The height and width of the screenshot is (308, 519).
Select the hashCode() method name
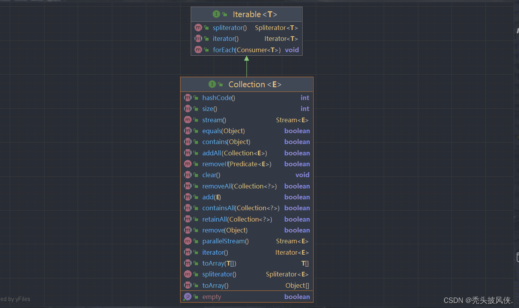tap(219, 98)
